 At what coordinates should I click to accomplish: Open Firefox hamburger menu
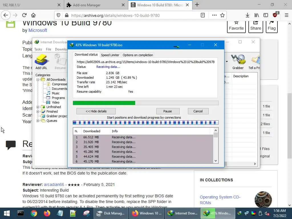[x=287, y=15]
